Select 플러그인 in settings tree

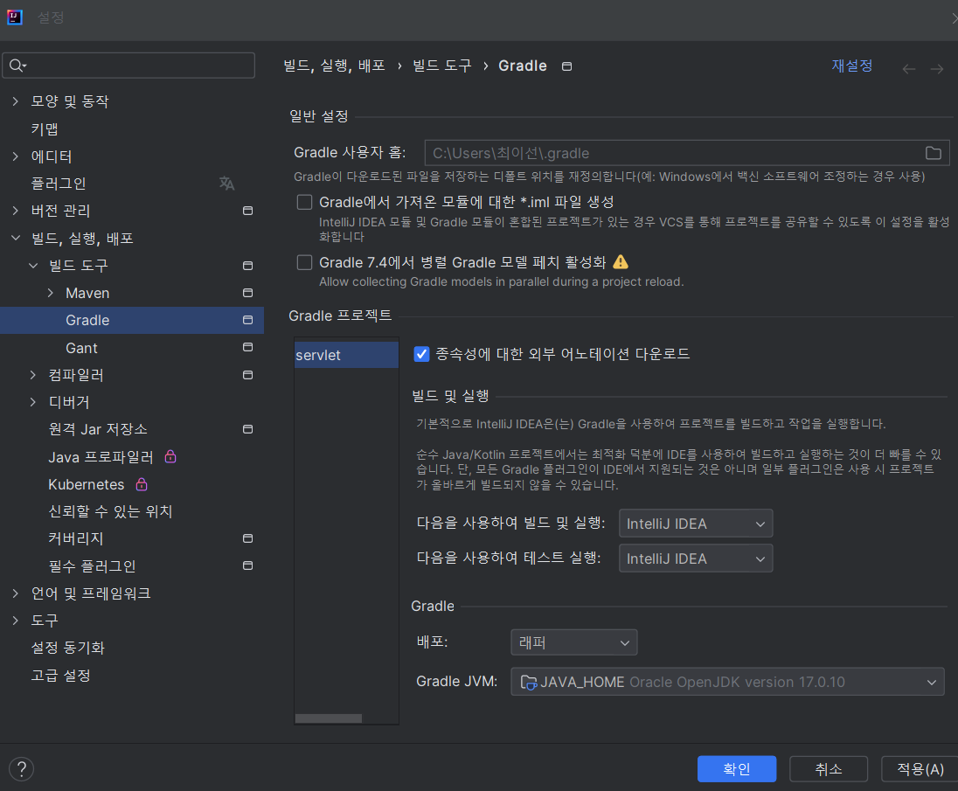58,184
